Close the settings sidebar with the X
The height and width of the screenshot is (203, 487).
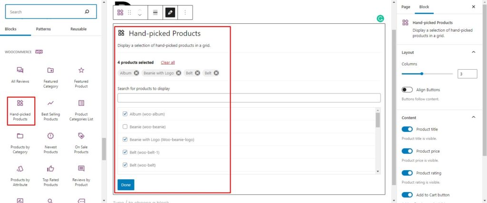pos(473,7)
